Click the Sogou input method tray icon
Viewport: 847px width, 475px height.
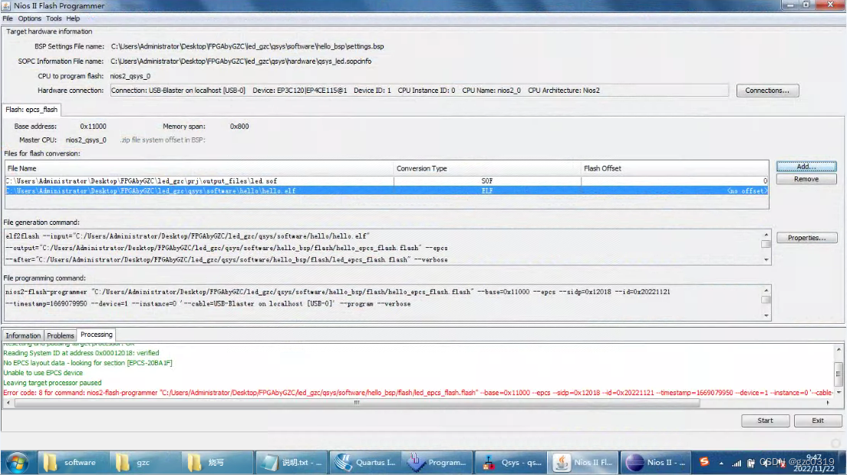coord(704,461)
